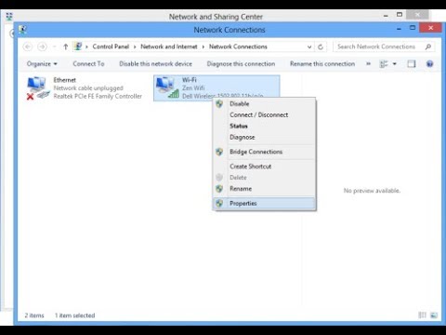Viewport: 446px width, 335px height.
Task: Maximize the Network Connections window
Action: (x=413, y=28)
